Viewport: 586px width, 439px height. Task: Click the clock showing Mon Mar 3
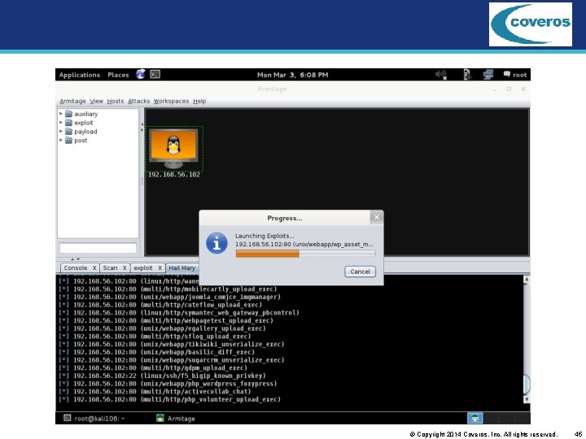tap(293, 75)
